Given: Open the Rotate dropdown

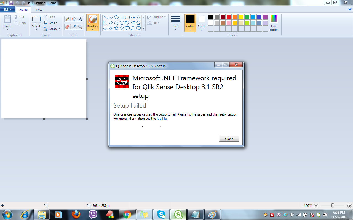Looking at the screenshot, I should 52,29.
